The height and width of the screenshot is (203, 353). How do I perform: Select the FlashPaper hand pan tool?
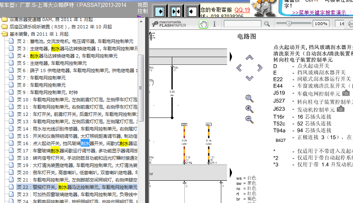coord(203,24)
